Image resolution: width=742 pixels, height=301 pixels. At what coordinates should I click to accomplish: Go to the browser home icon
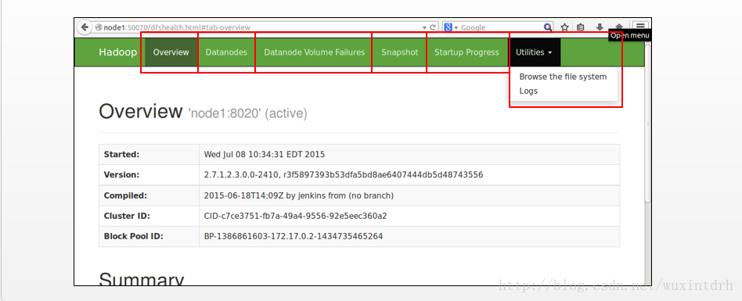pos(618,27)
